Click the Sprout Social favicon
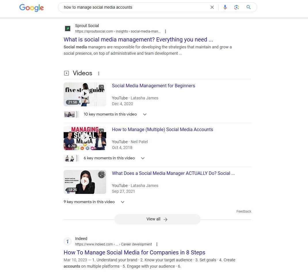Image resolution: width=308 pixels, height=274 pixels. pyautogui.click(x=68, y=29)
